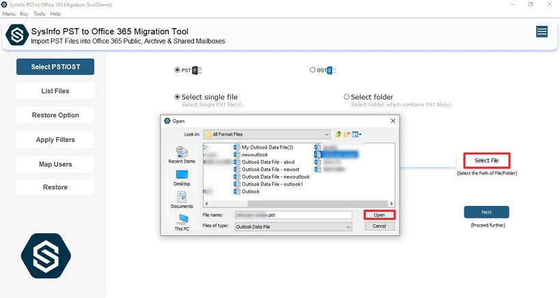
Task: Select the PST radio button
Action: coord(177,70)
